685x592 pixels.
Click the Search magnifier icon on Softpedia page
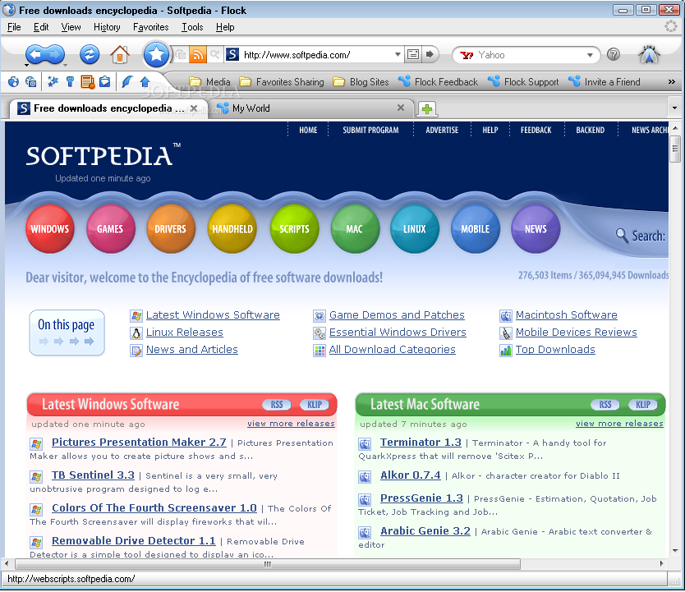pyautogui.click(x=621, y=236)
